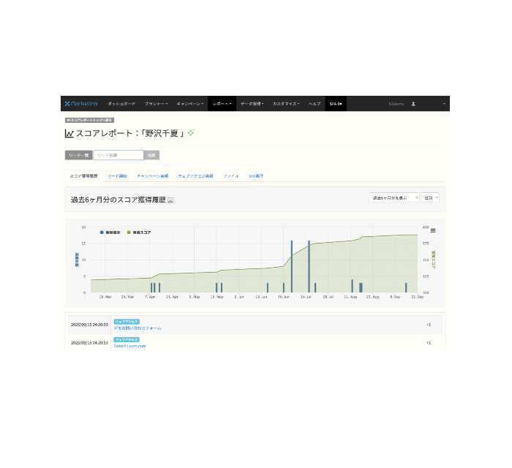
Task: Toggle the blue series in chart legend
Action: click(110, 233)
